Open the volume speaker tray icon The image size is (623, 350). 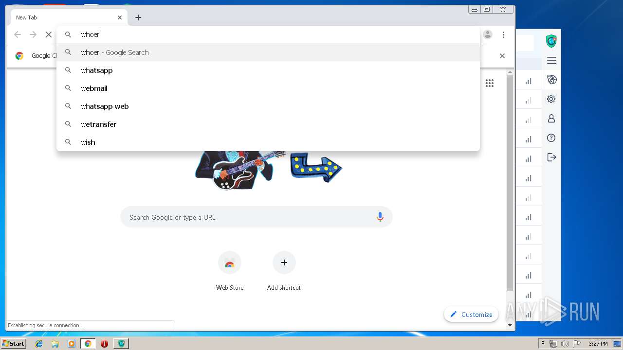click(565, 344)
